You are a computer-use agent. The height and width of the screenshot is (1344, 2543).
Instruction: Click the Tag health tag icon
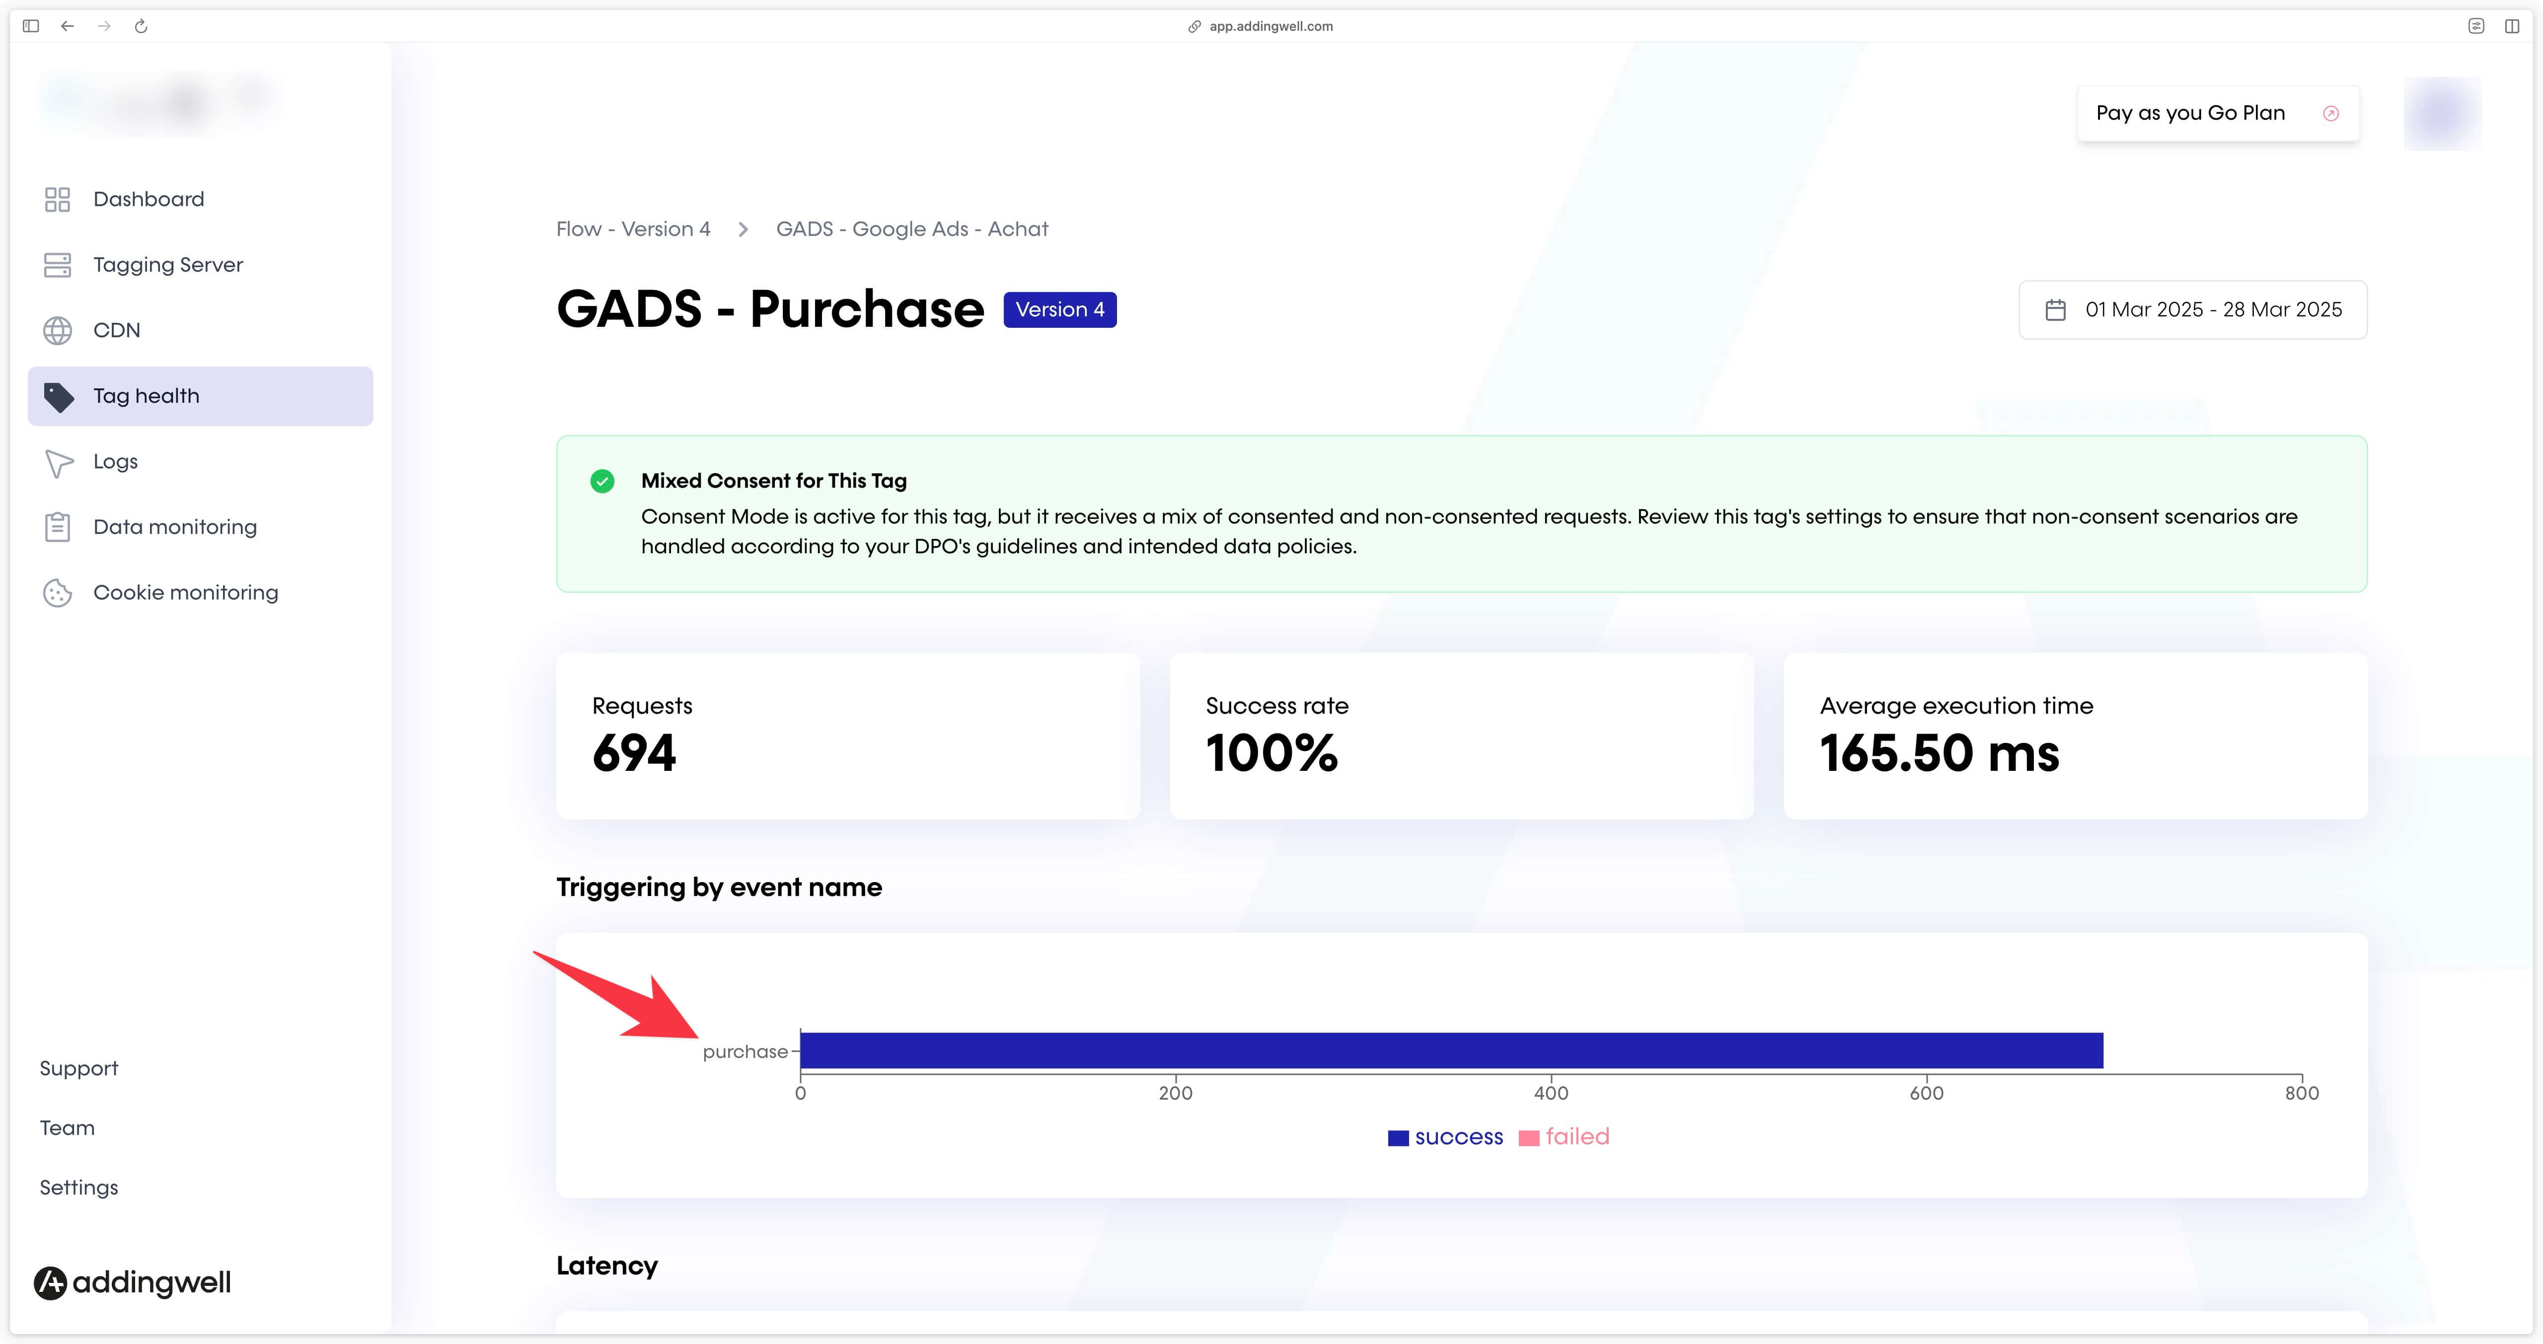coord(58,397)
